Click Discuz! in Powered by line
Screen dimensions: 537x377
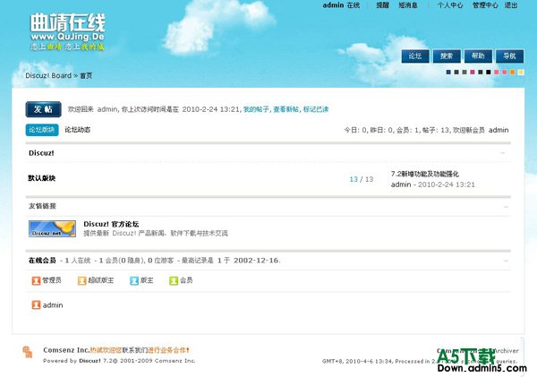click(x=89, y=361)
